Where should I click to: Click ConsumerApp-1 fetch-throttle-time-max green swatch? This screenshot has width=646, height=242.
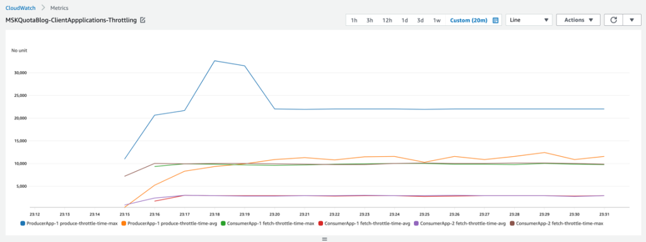pos(223,224)
